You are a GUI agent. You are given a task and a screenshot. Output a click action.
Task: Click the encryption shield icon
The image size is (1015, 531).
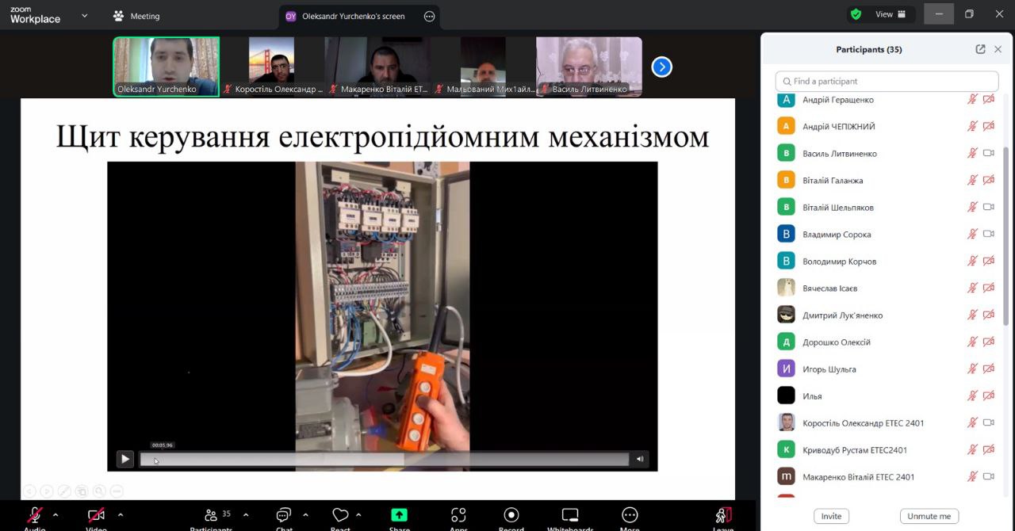pyautogui.click(x=856, y=14)
